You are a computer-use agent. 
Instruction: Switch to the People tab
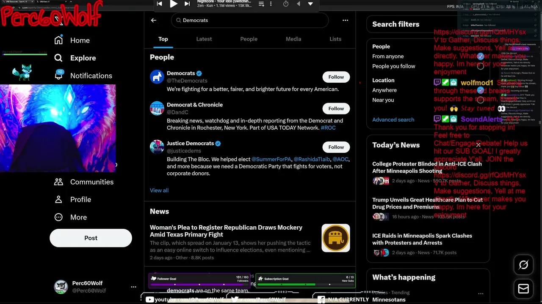(249, 39)
